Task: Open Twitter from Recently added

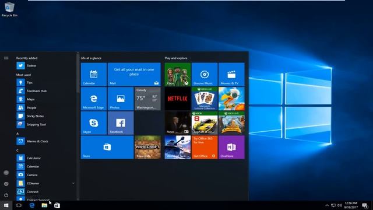Action: click(45, 65)
